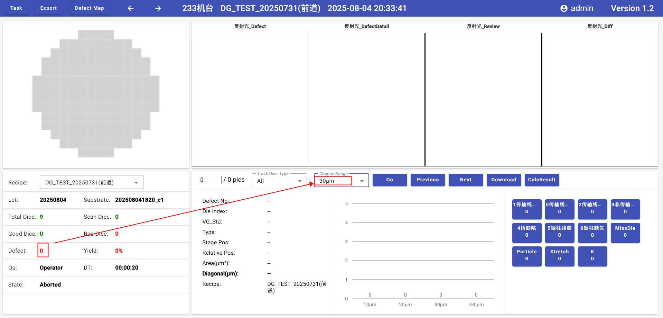Click the CalcResult button
The height and width of the screenshot is (318, 663).
point(542,180)
